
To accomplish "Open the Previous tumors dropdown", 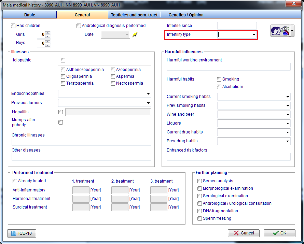I will click(x=148, y=103).
